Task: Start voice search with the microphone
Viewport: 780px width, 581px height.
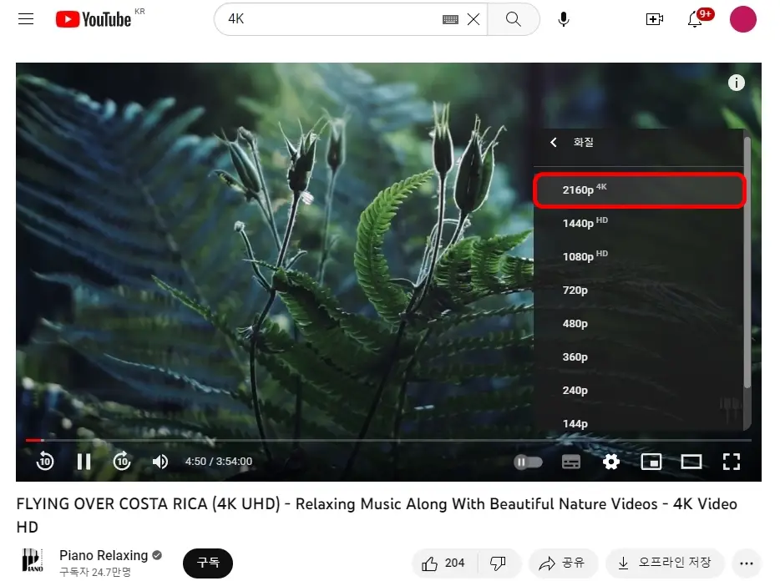Action: point(564,19)
